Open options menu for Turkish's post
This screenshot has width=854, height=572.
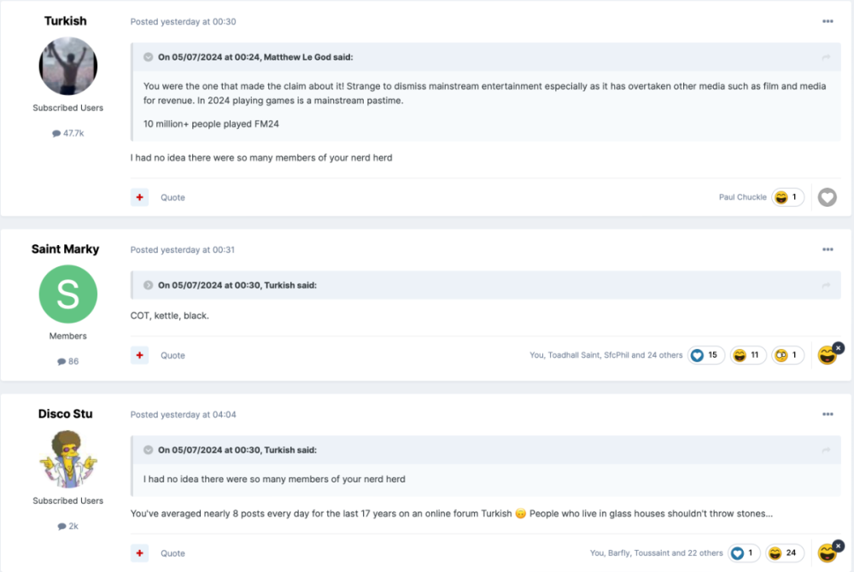[828, 21]
